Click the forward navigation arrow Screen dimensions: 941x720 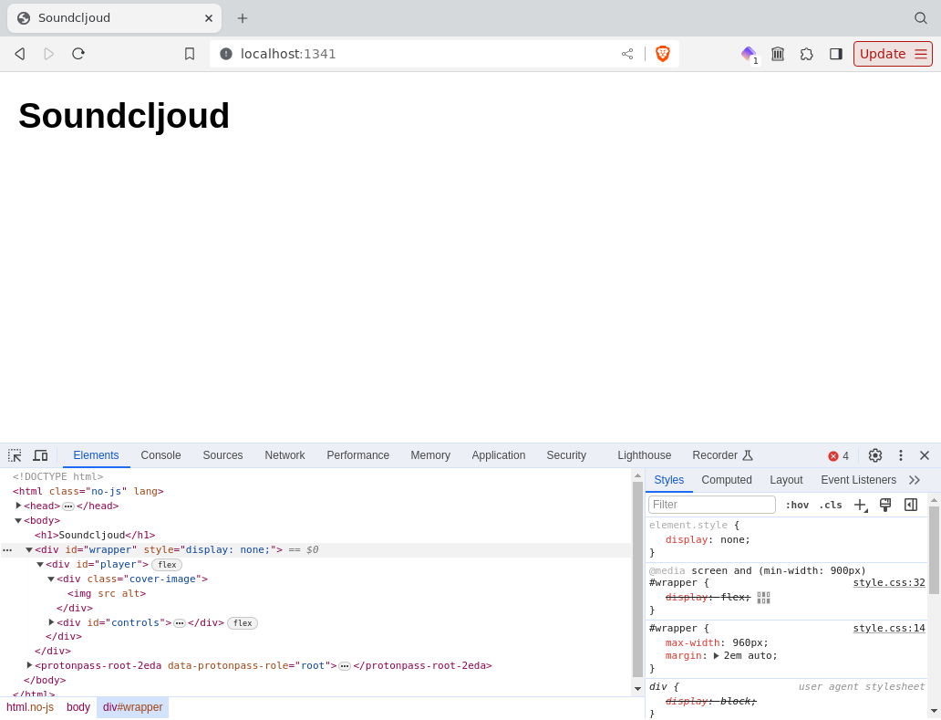click(49, 54)
